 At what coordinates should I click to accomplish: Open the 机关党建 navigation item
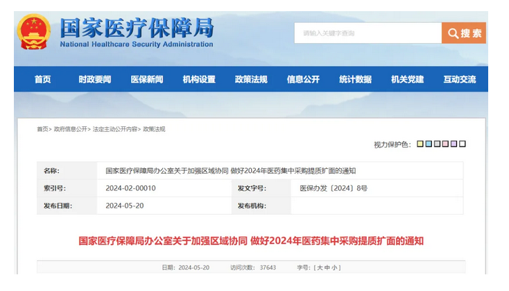pos(407,79)
